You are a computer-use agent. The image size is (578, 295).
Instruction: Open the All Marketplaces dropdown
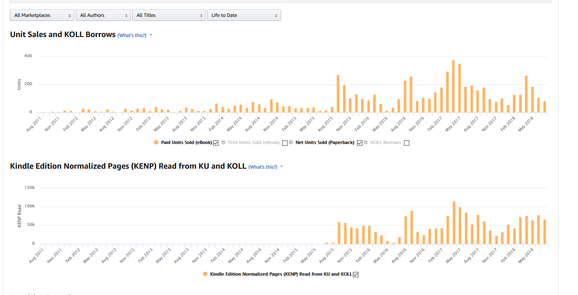pos(42,15)
